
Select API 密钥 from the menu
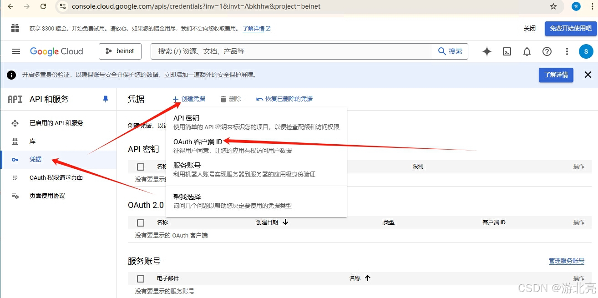click(x=256, y=122)
